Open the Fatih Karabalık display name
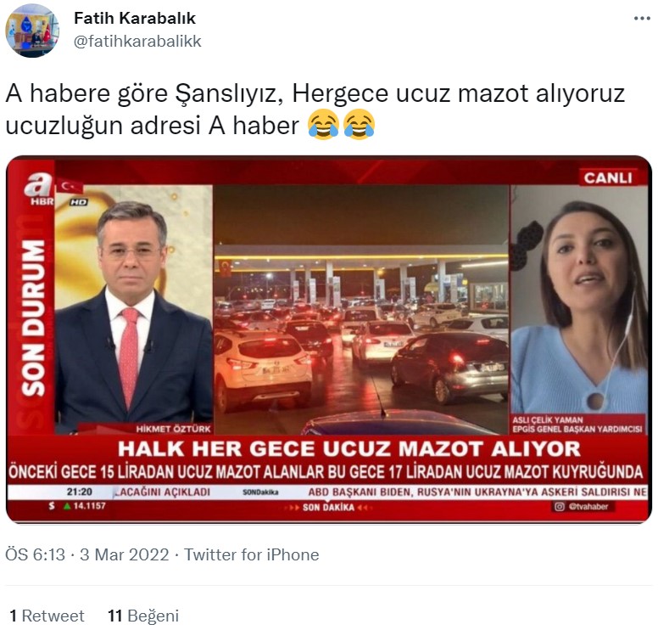Viewport: 658px width, 630px height. (135, 18)
